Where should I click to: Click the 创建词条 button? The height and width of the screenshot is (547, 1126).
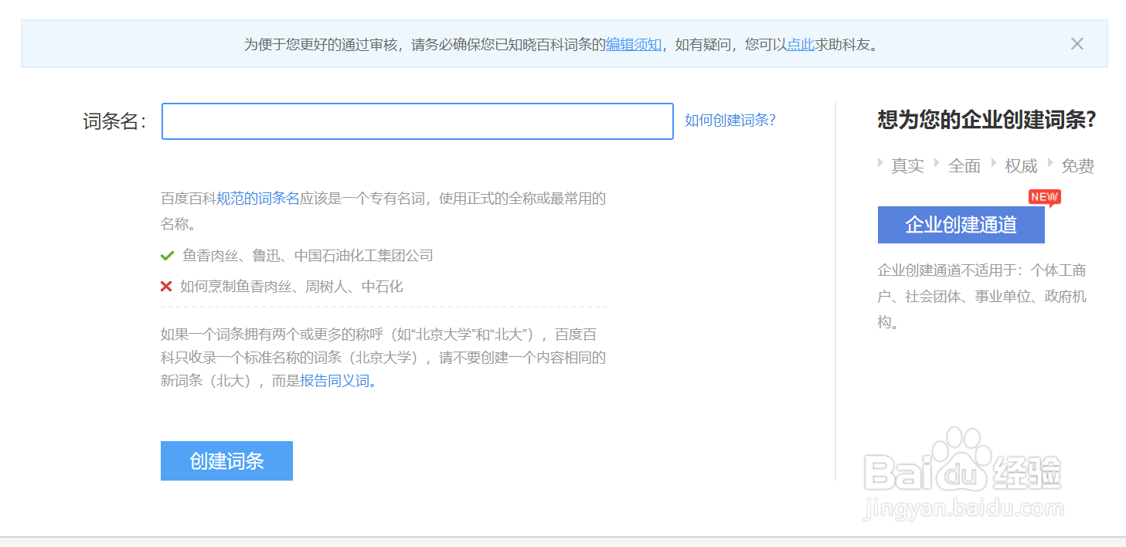[226, 461]
